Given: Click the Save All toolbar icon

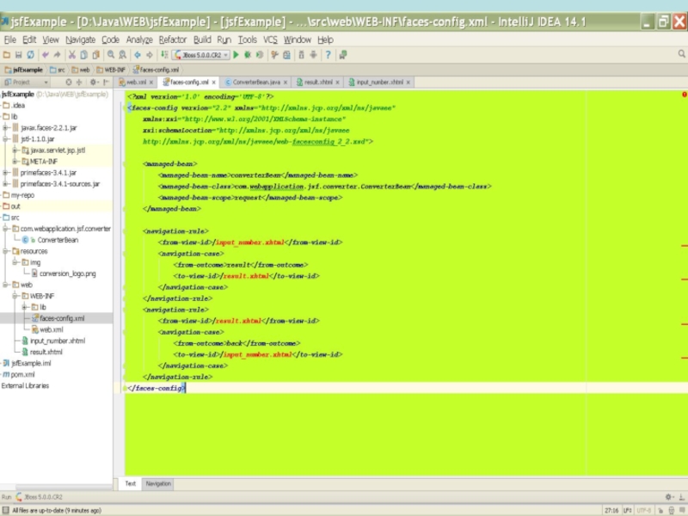Looking at the screenshot, I should [18, 55].
